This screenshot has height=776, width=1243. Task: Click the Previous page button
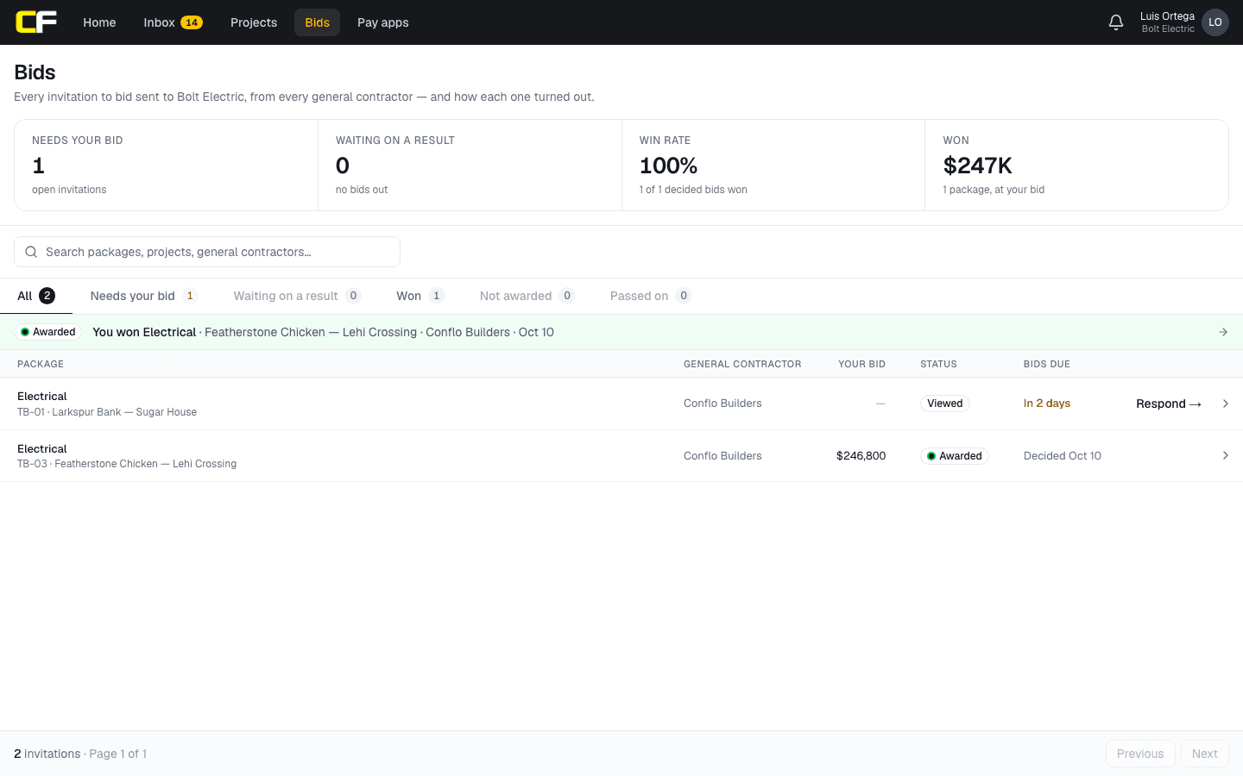(x=1140, y=754)
